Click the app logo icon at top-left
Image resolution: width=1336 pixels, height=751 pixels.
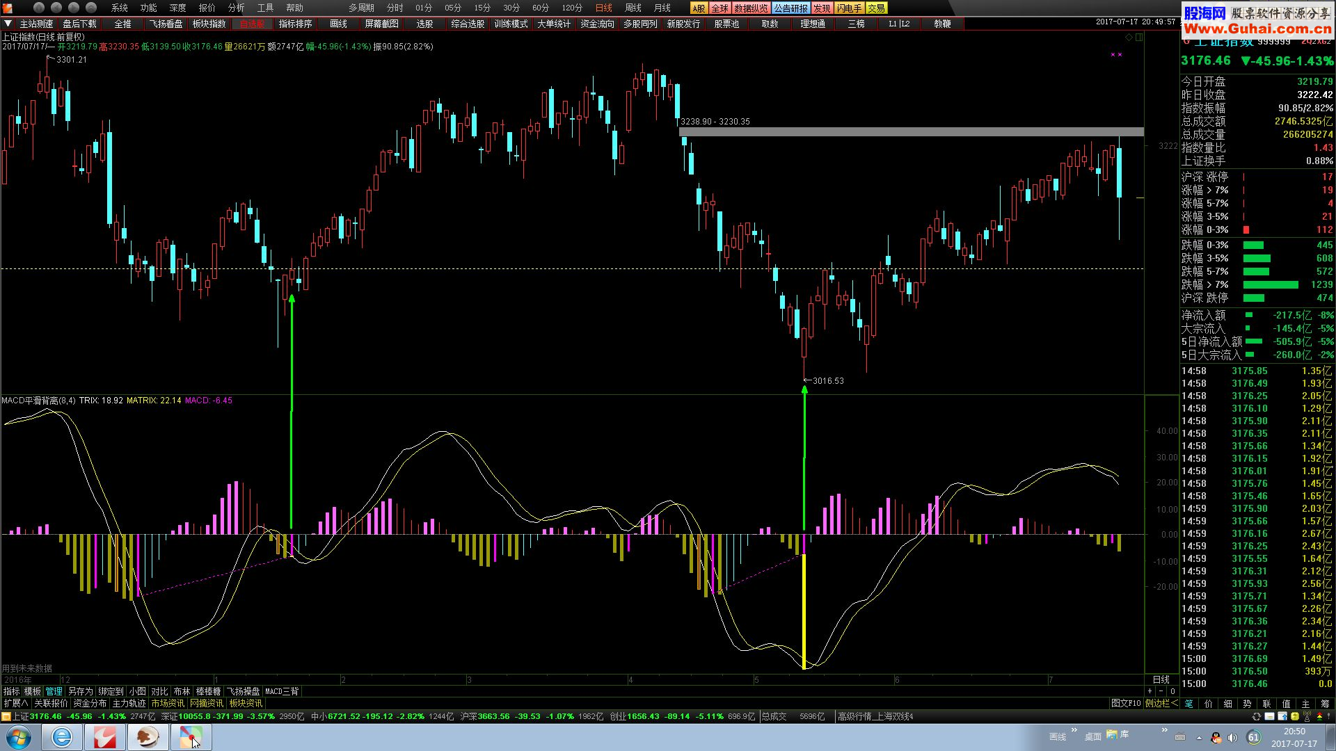[8, 8]
